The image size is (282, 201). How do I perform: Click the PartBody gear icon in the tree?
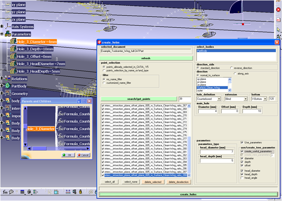[8, 86]
